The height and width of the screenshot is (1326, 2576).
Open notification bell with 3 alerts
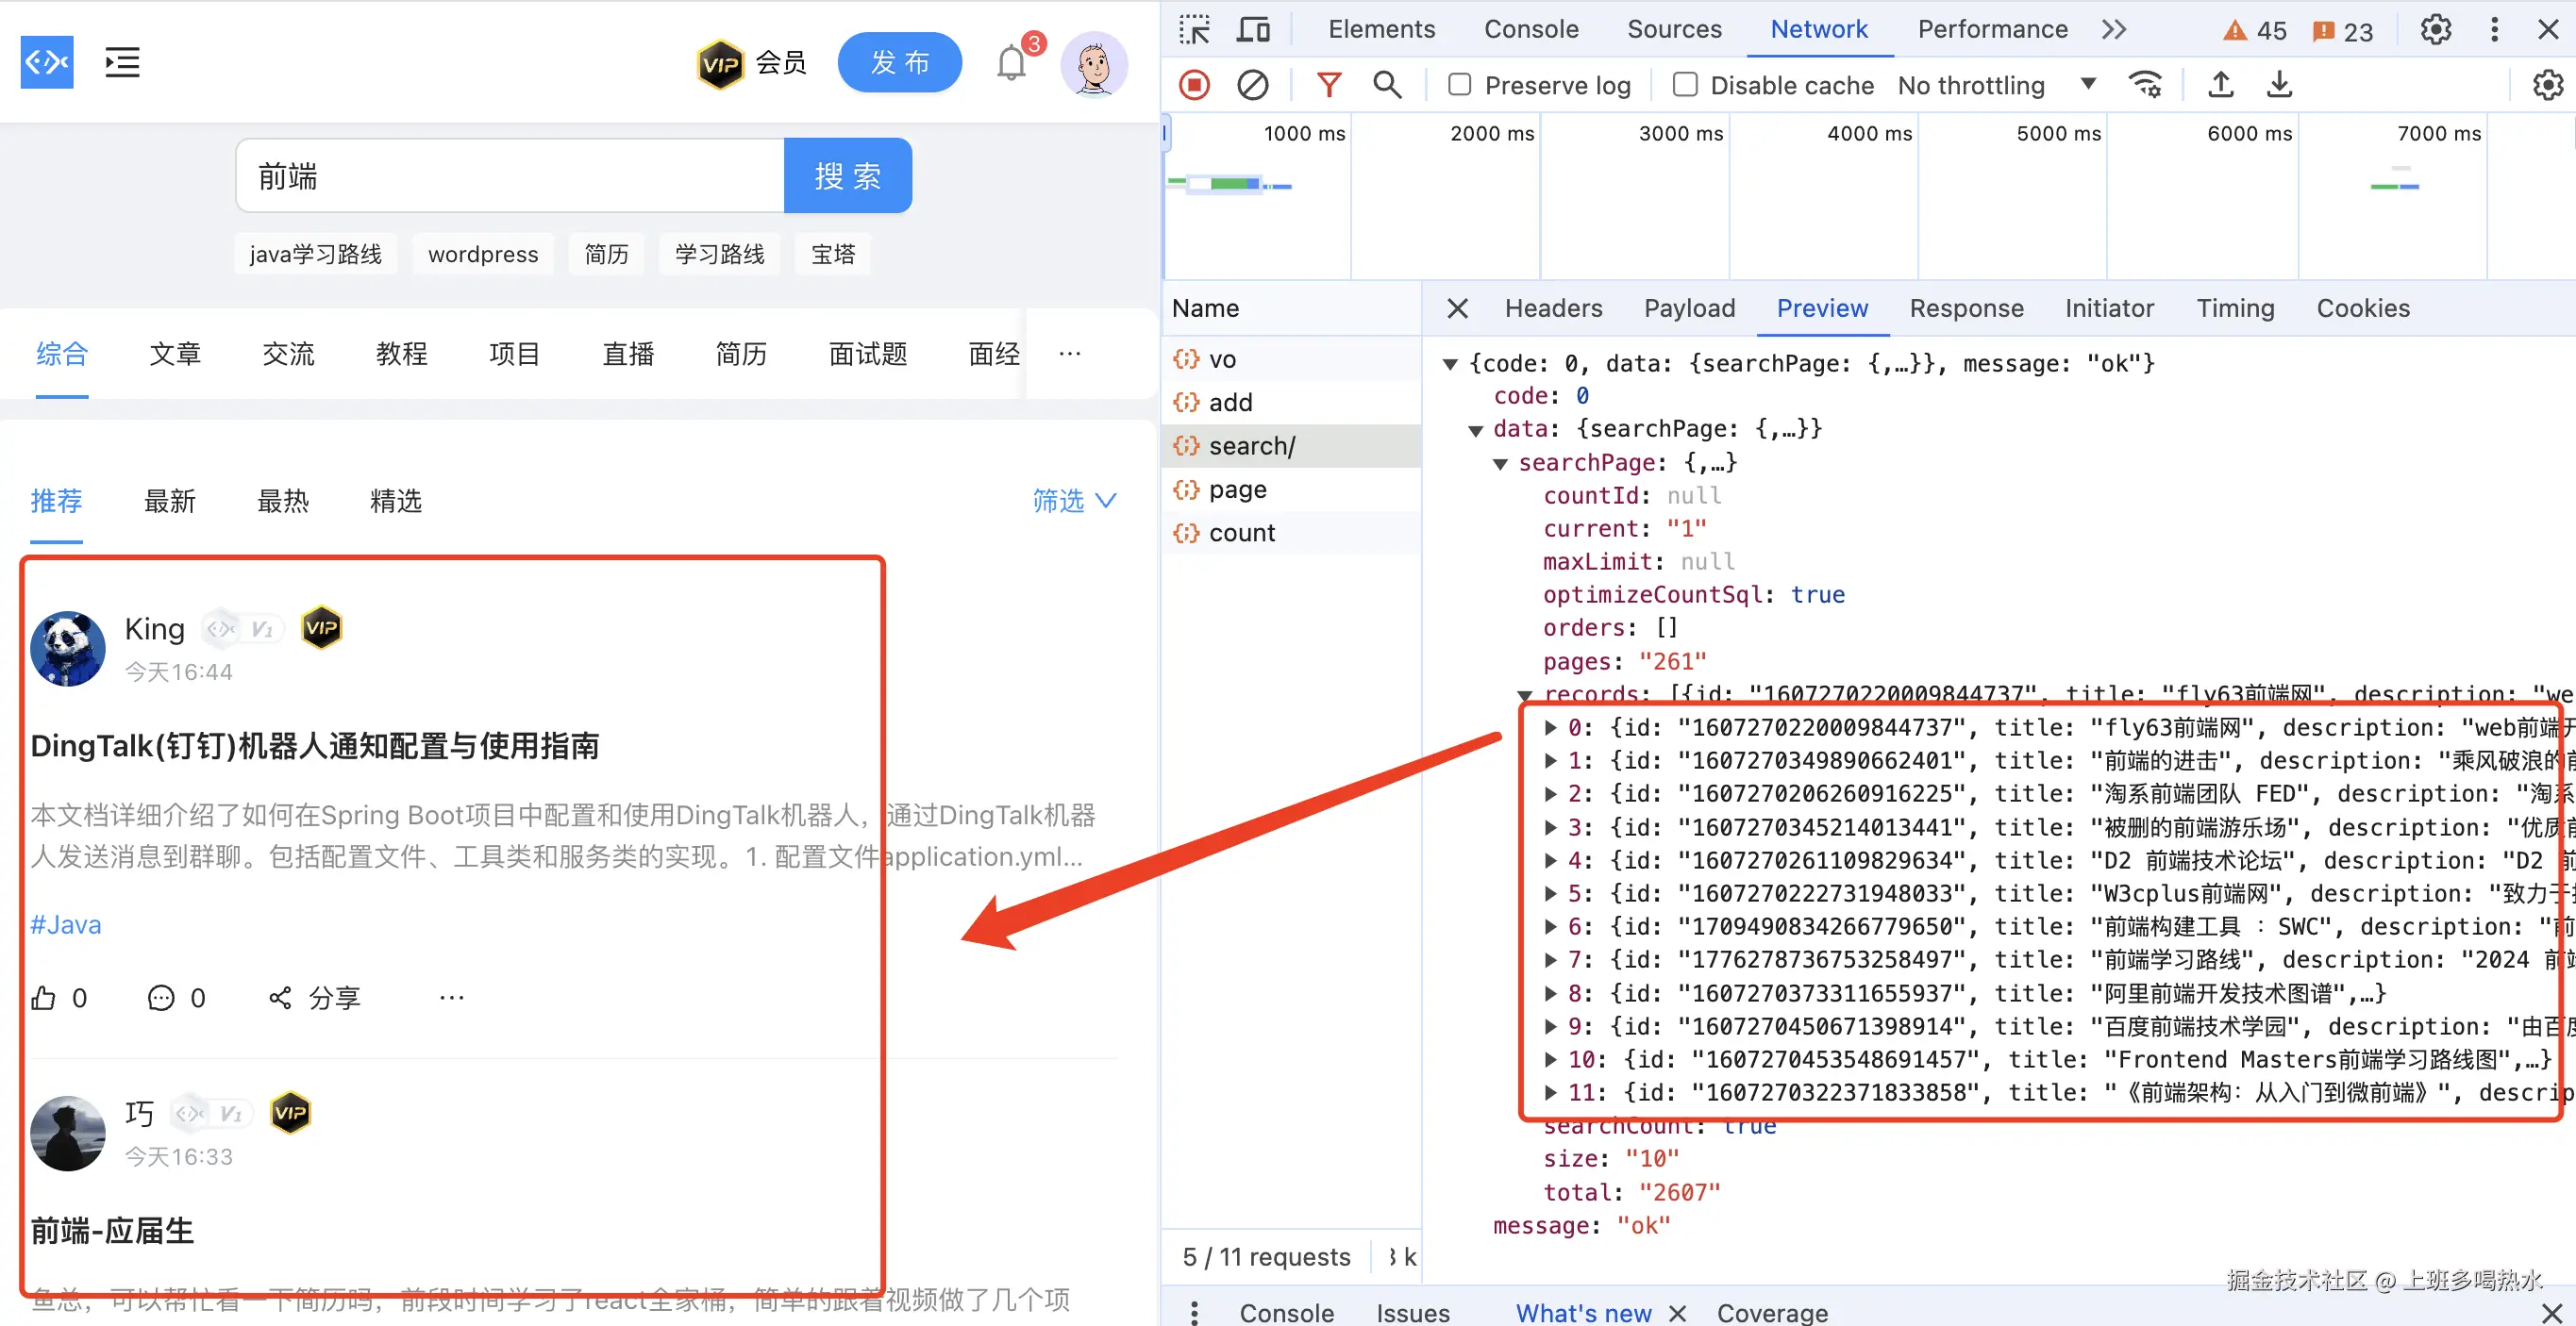coord(1011,63)
